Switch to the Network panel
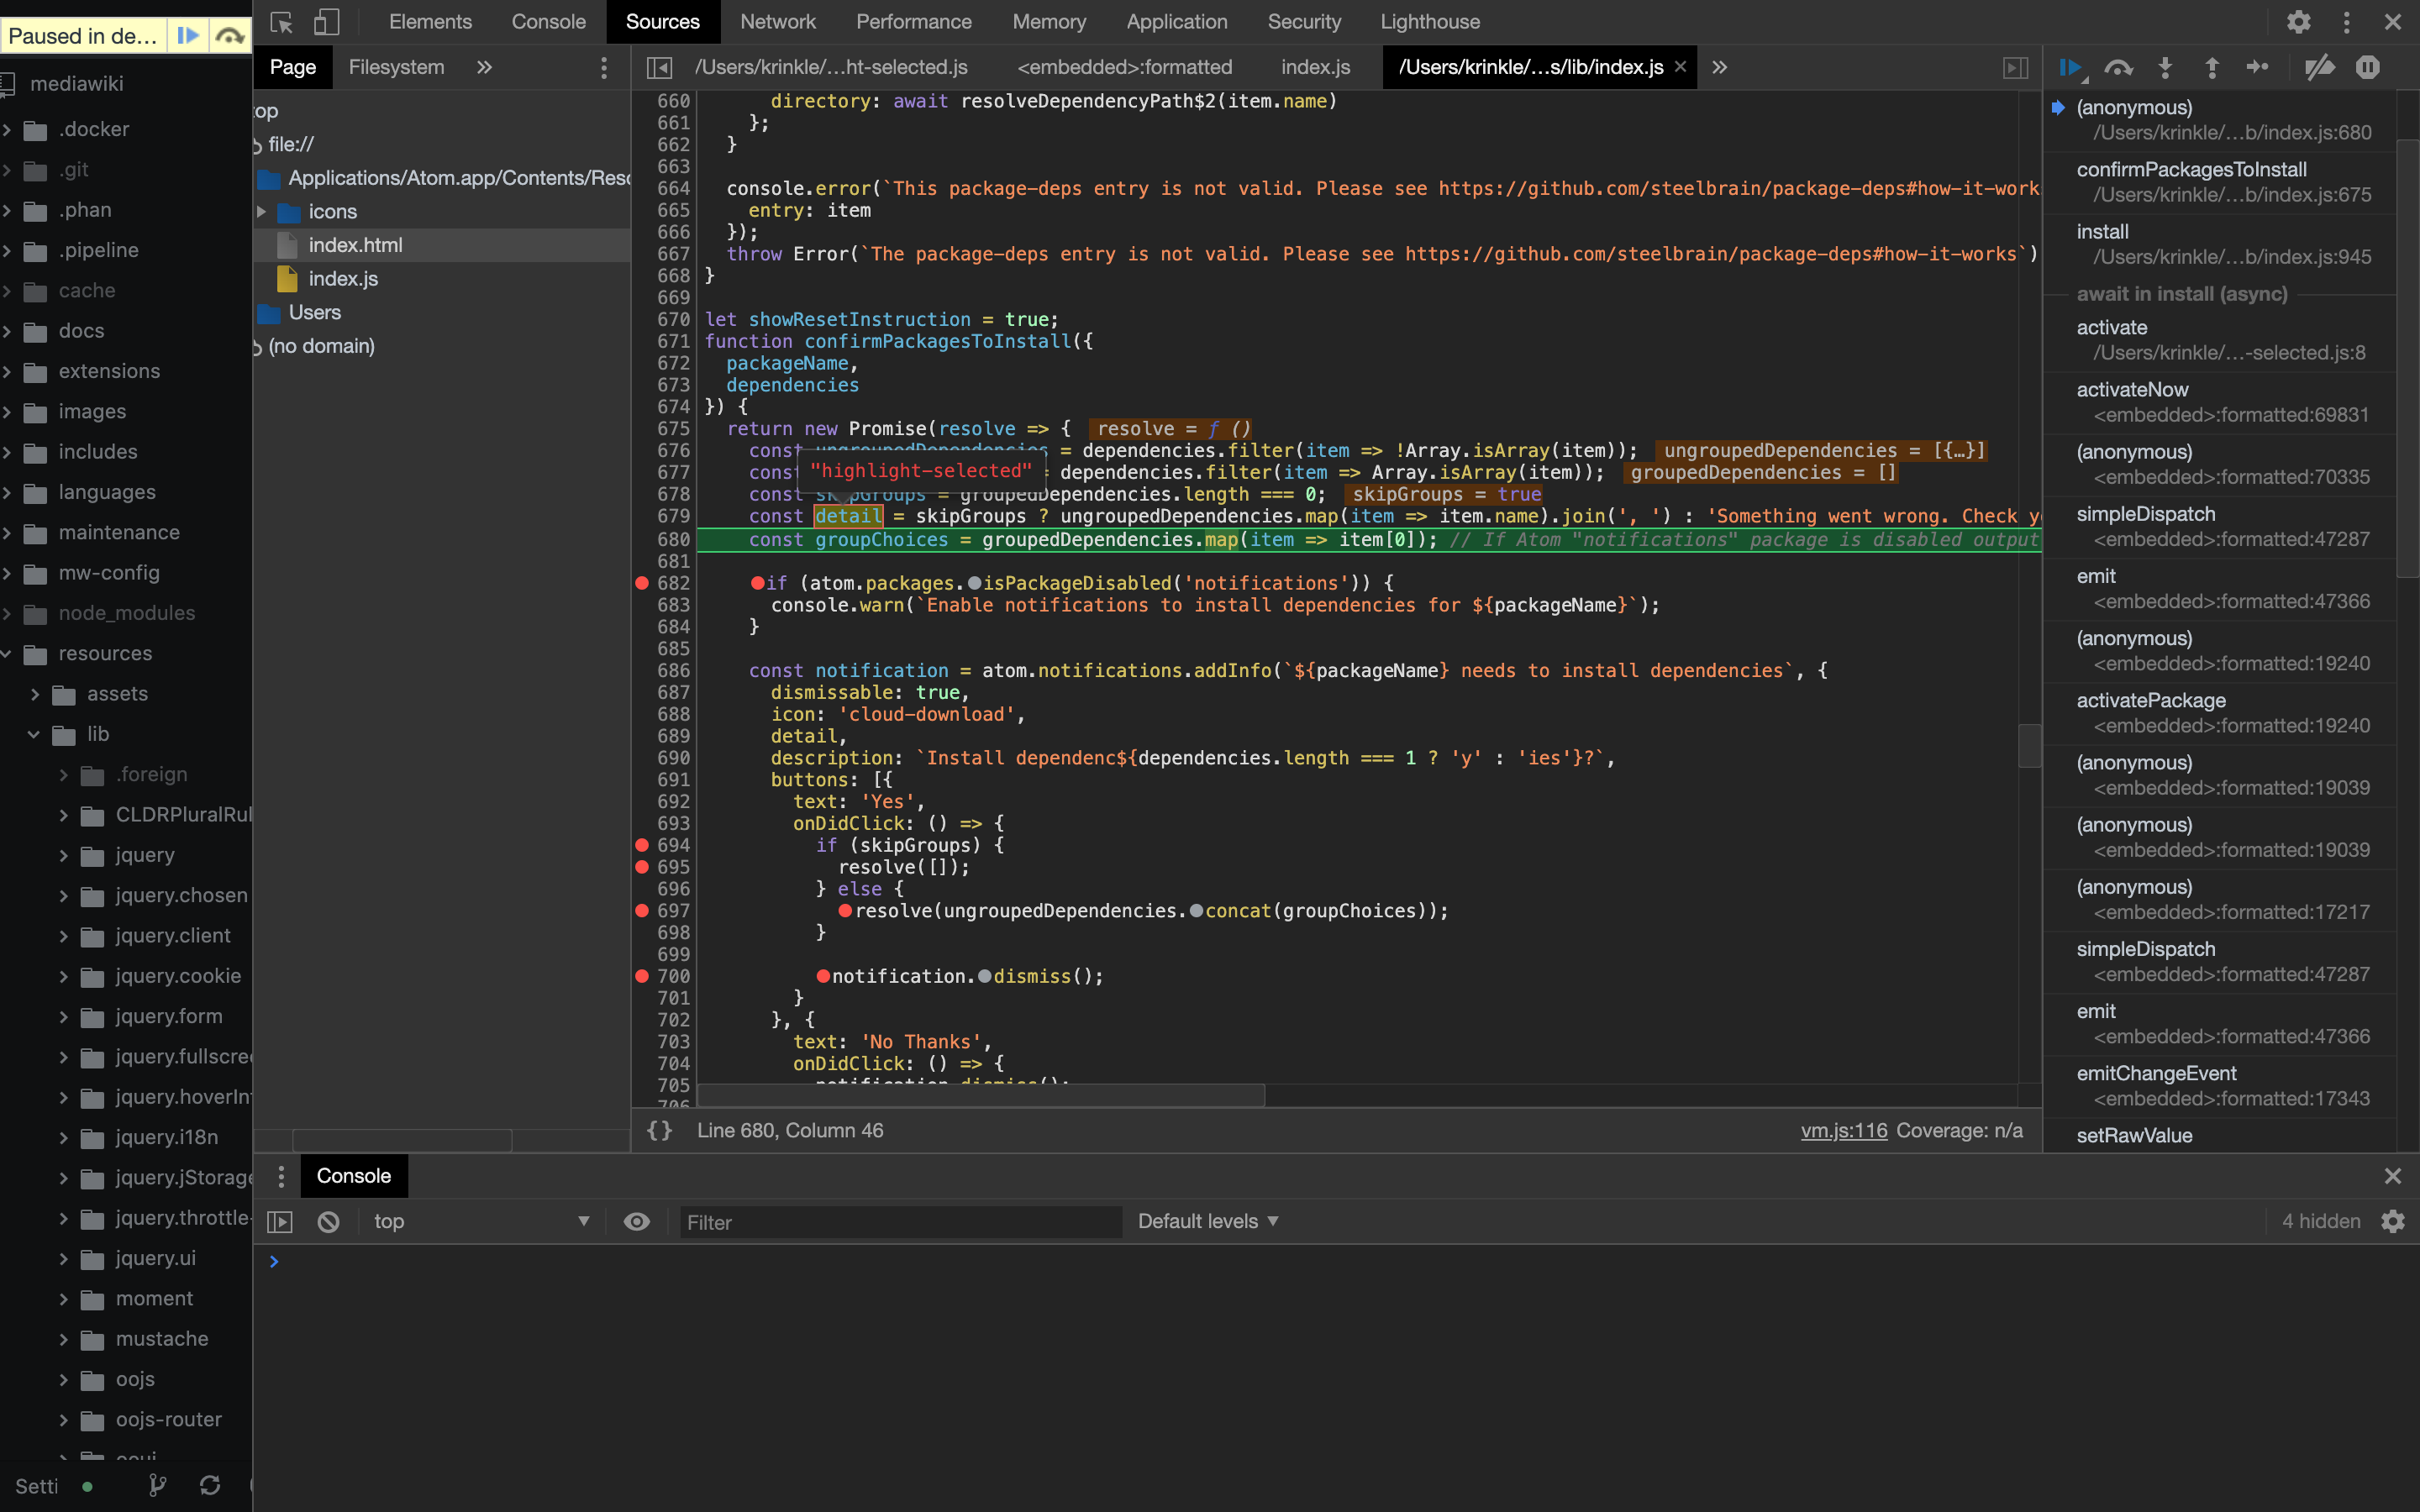The image size is (2420, 1512). (x=778, y=21)
